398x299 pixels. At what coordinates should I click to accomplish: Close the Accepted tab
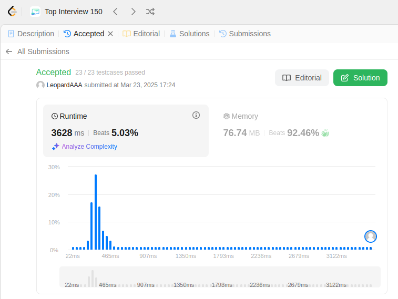point(110,34)
